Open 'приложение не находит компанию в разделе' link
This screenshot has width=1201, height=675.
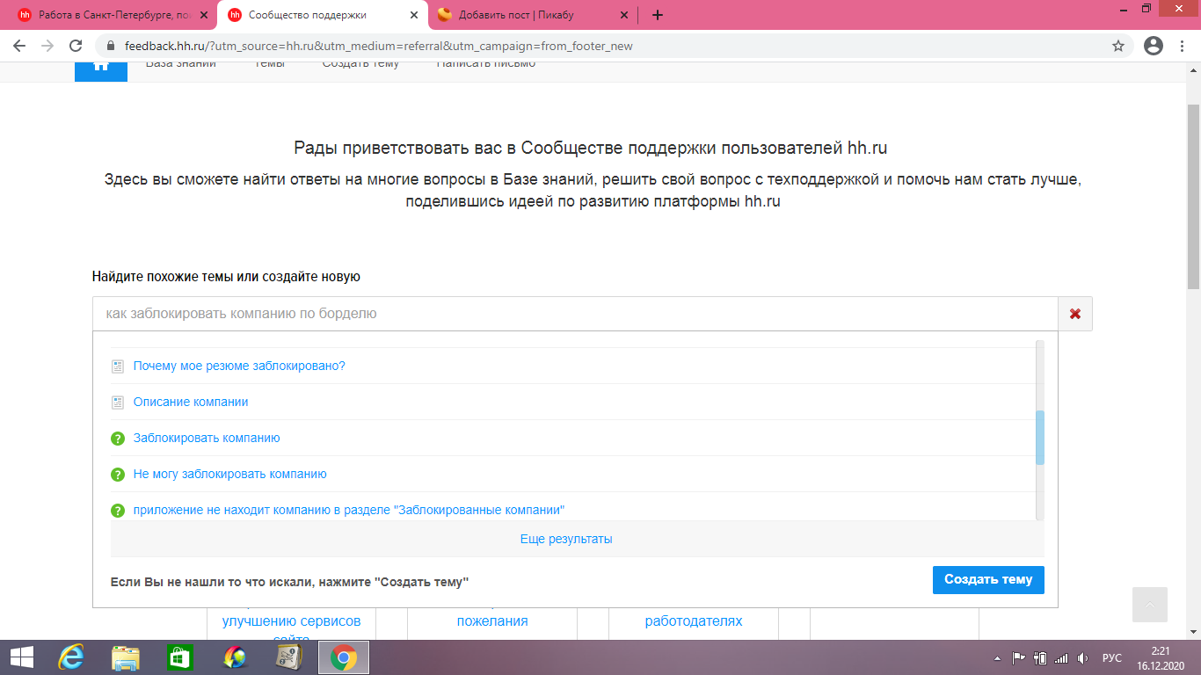[349, 510]
